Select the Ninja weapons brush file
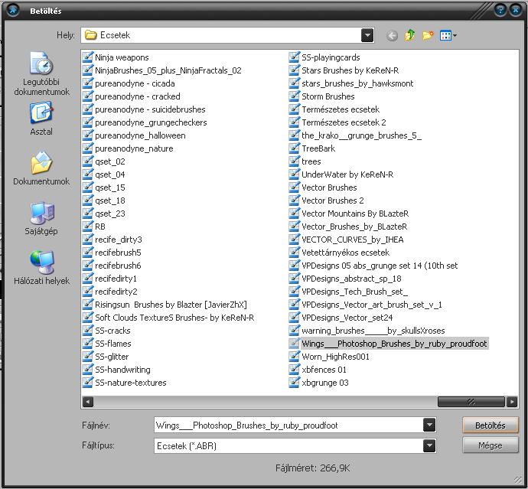Screen dimensions: 528x489 [x=122, y=57]
